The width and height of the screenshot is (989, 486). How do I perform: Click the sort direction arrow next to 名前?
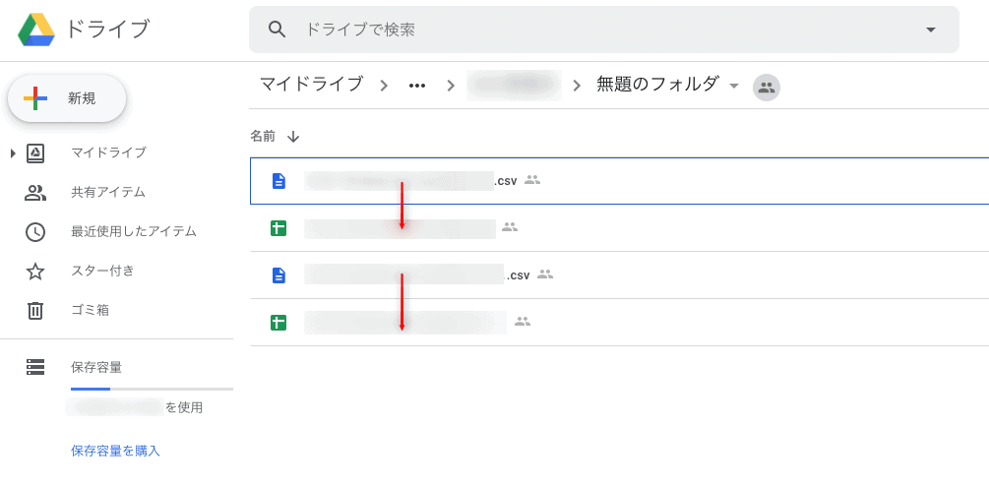point(293,136)
